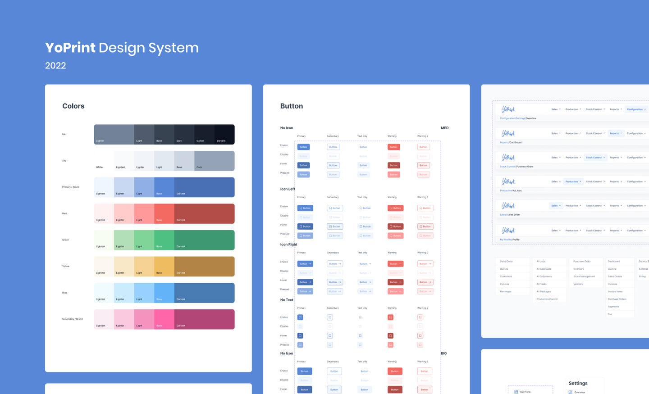Select the Sales Order menu item
649x394 pixels.
tap(513, 261)
